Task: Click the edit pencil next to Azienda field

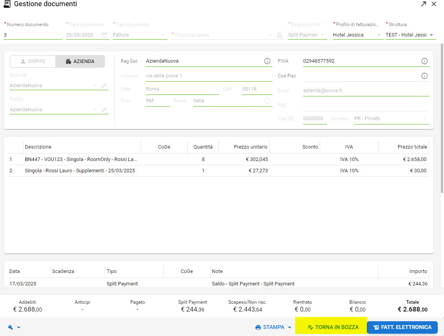Action: click(x=104, y=86)
